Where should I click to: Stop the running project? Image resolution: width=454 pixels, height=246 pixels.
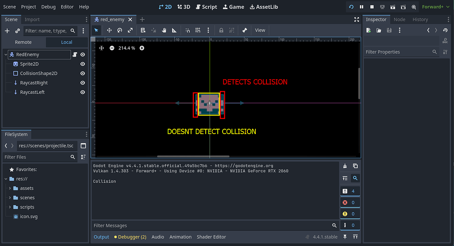372,7
